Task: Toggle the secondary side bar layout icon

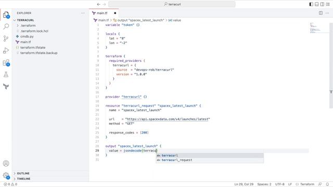Action: pyautogui.click(x=322, y=4)
